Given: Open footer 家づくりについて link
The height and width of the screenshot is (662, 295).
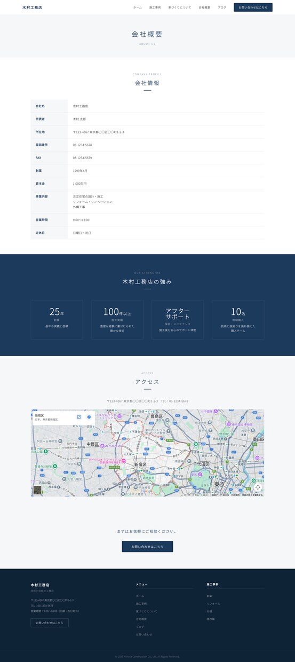Looking at the screenshot, I should 147,611.
